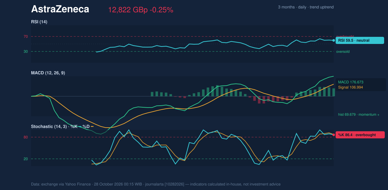This screenshot has height=190, width=388.
Task: Click the stochastic 80 axis label
Action: 26,137
